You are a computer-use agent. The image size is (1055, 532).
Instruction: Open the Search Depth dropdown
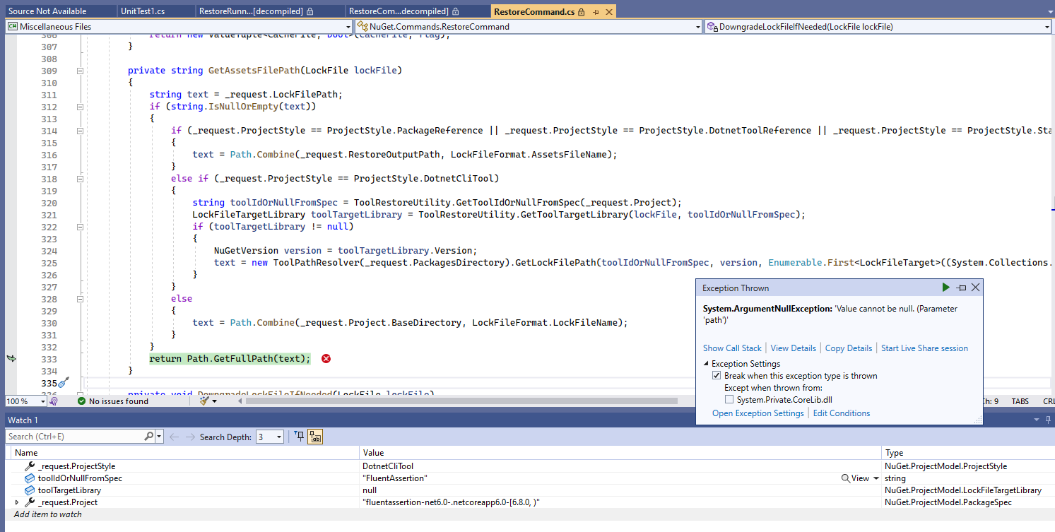(x=278, y=436)
